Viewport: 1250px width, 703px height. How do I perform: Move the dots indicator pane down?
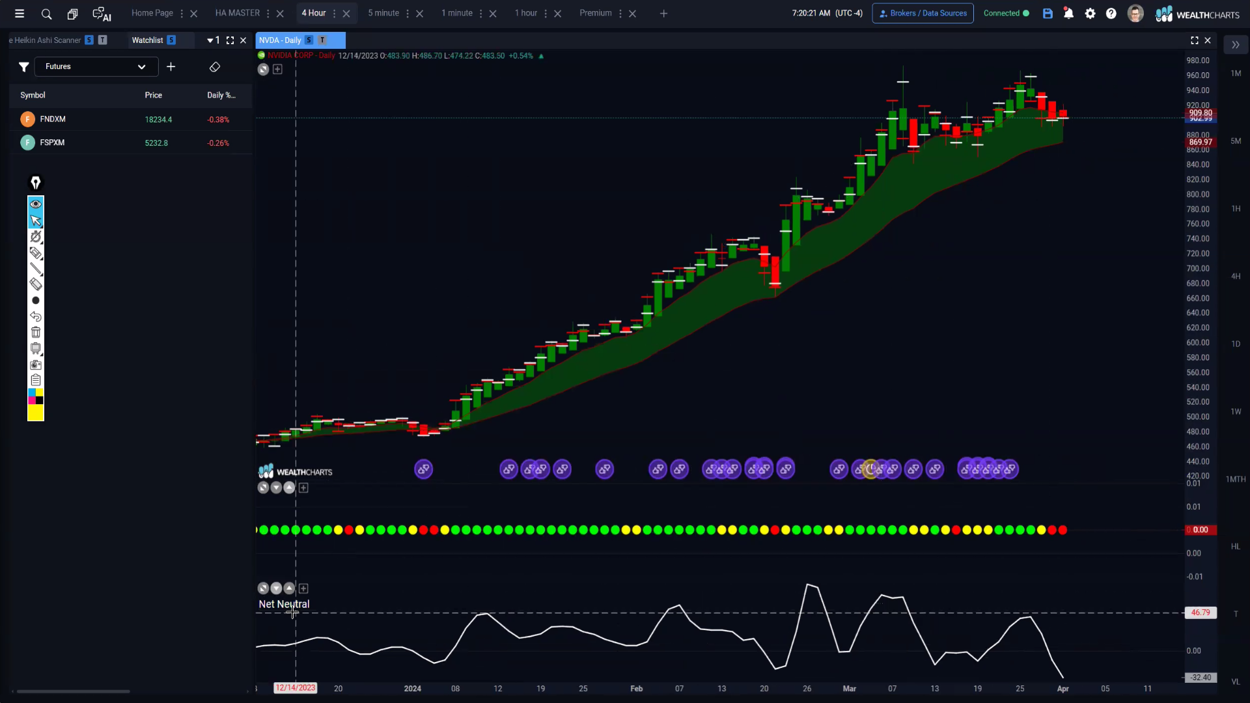click(x=276, y=488)
